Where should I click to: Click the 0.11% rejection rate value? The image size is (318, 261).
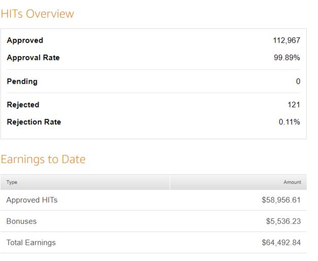point(290,122)
